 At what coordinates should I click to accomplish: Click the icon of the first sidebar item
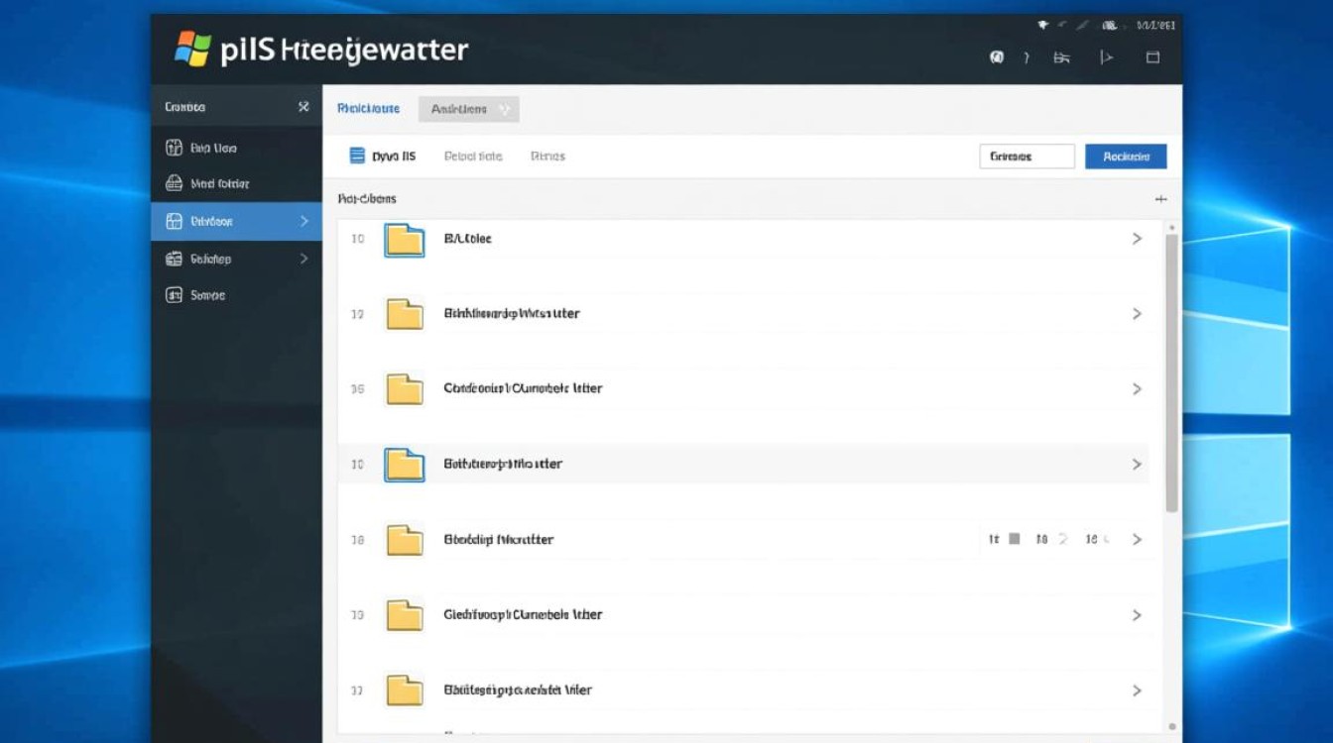click(173, 148)
